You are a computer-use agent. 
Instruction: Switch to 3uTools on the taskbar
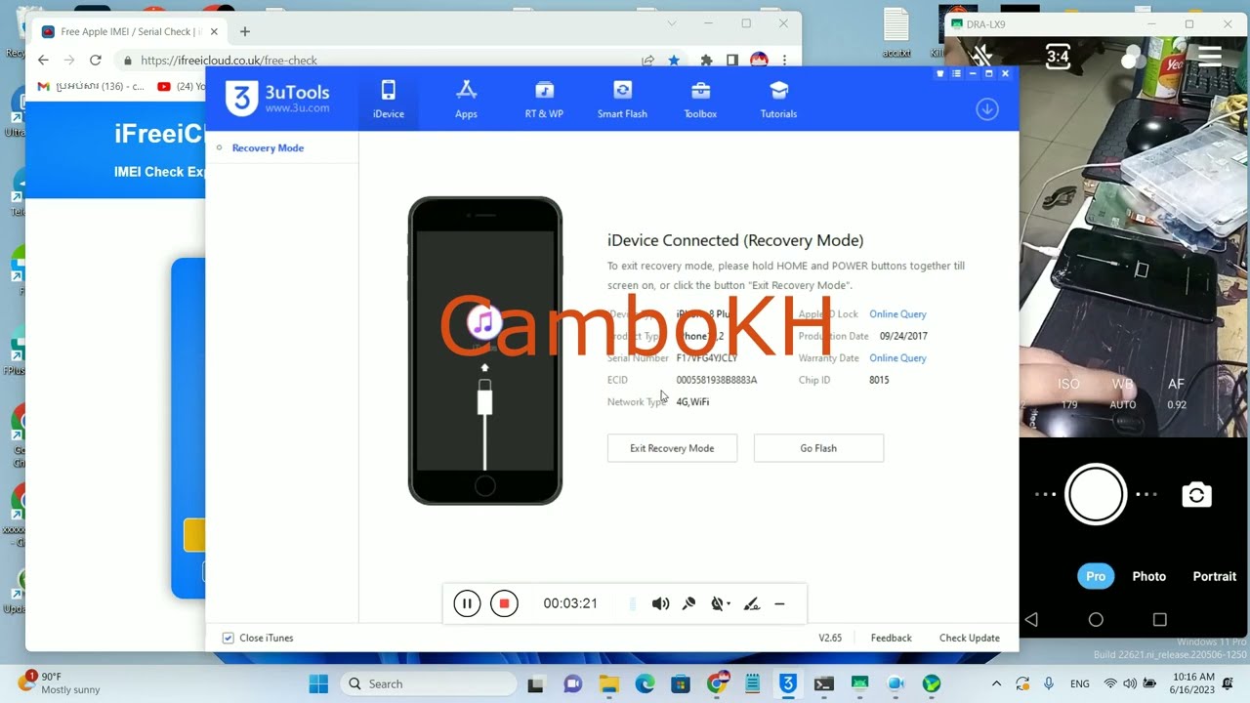coord(787,683)
